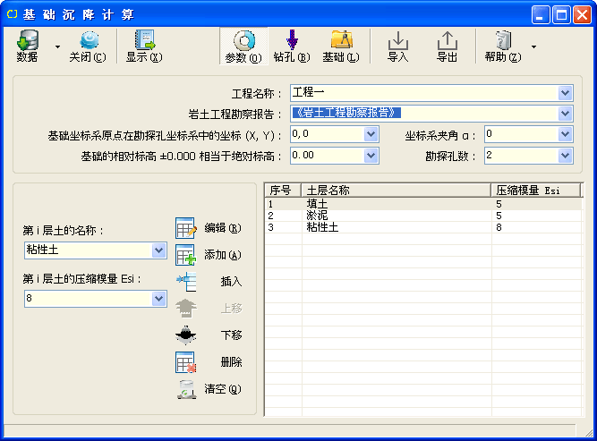The width and height of the screenshot is (597, 441).
Task: Select the 淤泥 row in the table
Action: click(x=423, y=216)
